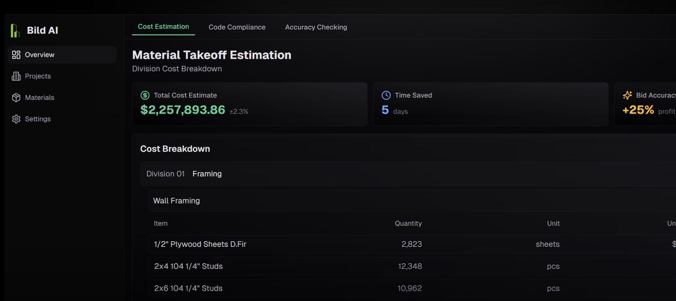This screenshot has height=301, width=676.
Task: Click the 5 days value
Action: (x=395, y=110)
